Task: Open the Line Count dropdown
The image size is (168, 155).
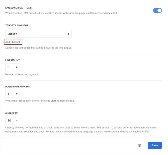Action: pos(12,67)
